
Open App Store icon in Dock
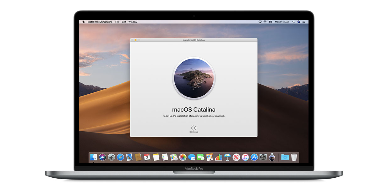pos(254,157)
